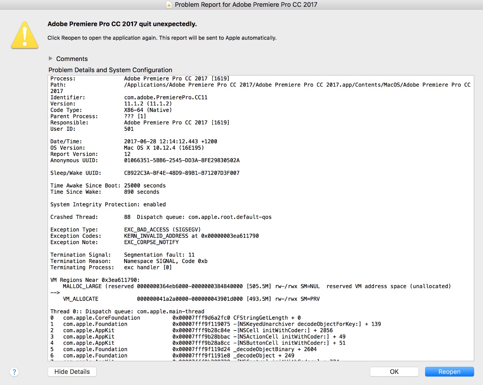Click the Exception Type 'EXC_BAD_ACCESS (SIGSEGV)'
Screen dimensions: 483x385
click(162, 230)
